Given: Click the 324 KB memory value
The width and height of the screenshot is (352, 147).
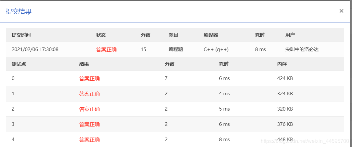Looking at the screenshot, I should (285, 94).
